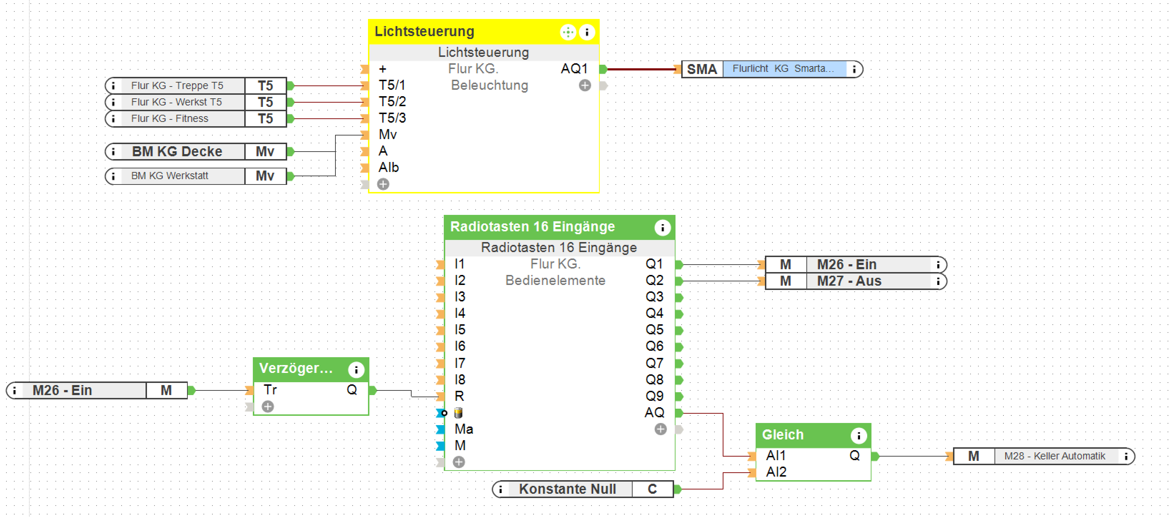This screenshot has height=517, width=1169.
Task: Click info icon on Lichtsteuerung block header
Action: tap(586, 32)
